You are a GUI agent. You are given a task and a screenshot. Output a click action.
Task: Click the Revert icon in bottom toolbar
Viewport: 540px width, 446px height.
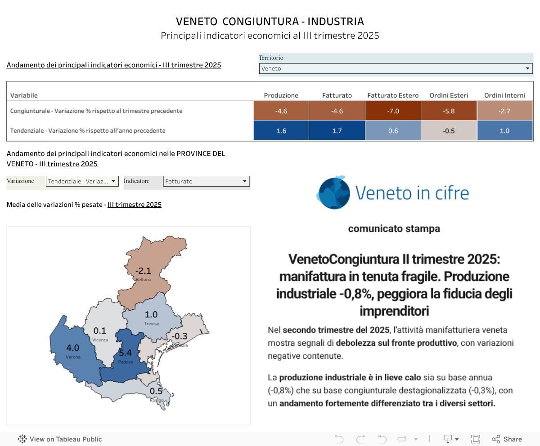382,439
